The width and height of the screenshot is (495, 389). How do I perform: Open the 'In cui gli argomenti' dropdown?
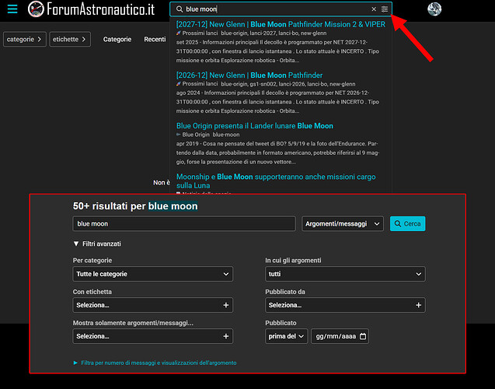pyautogui.click(x=344, y=274)
